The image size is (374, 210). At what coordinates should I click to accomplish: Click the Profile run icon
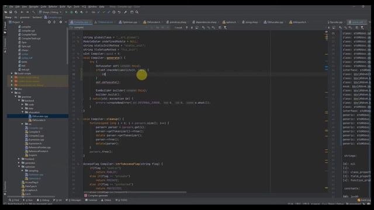(x=82, y=12)
